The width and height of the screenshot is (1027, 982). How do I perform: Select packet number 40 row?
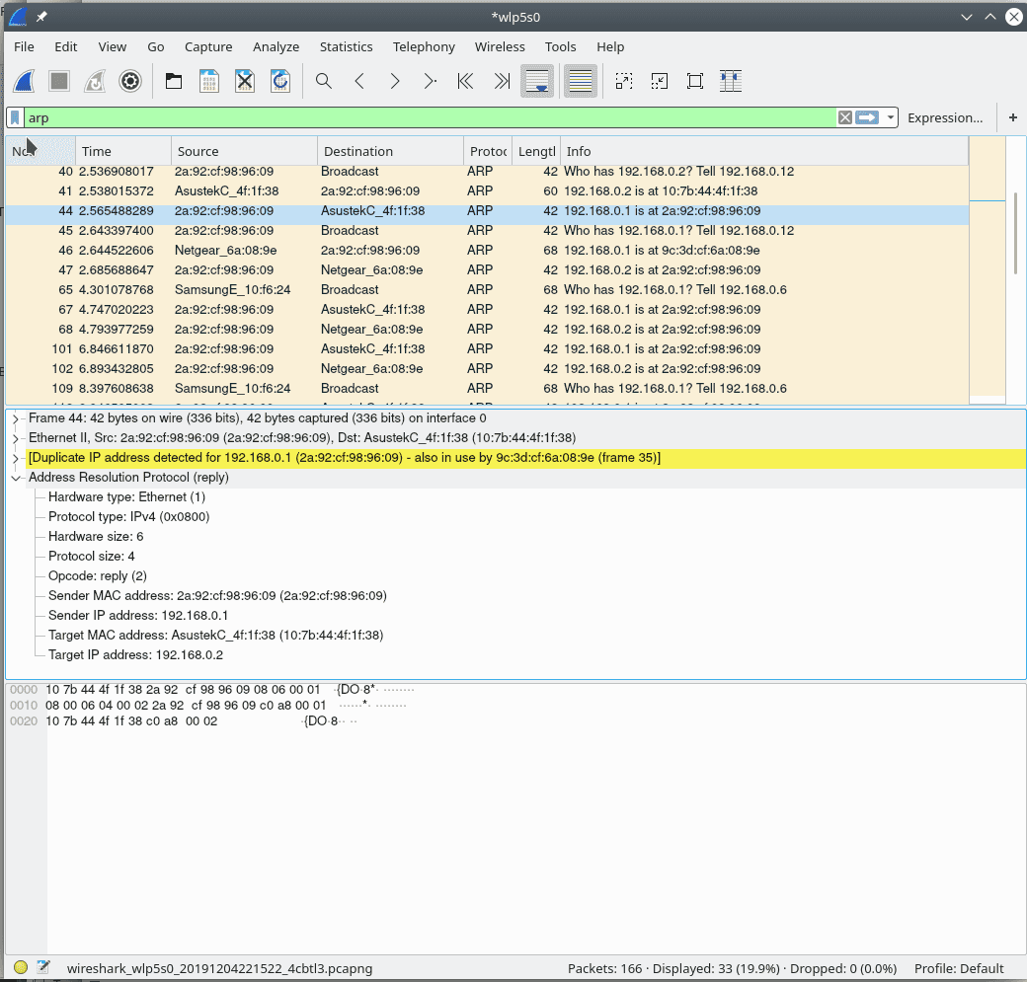click(487, 172)
